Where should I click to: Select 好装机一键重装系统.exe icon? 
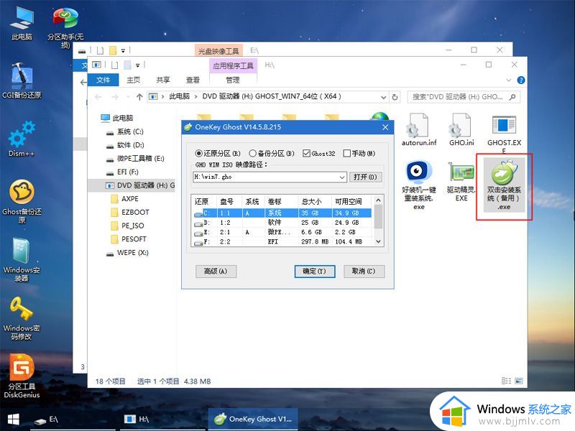pyautogui.click(x=419, y=185)
